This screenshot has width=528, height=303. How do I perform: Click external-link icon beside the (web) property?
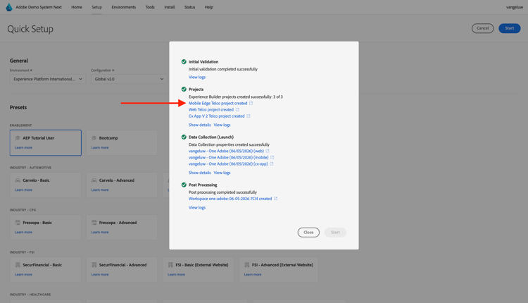(x=268, y=151)
